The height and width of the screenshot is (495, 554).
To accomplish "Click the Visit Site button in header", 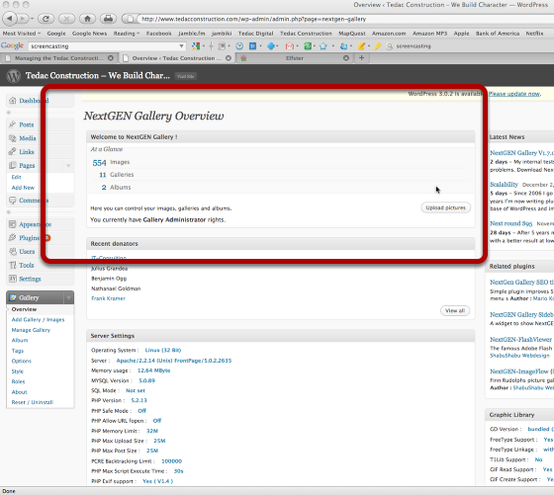I will point(186,76).
